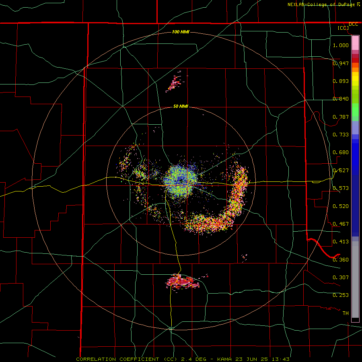Click the 0.520 legend value
The height and width of the screenshot is (362, 362).
tap(341, 206)
